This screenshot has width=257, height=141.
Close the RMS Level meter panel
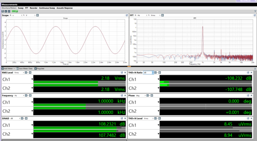pyautogui.click(x=125, y=73)
